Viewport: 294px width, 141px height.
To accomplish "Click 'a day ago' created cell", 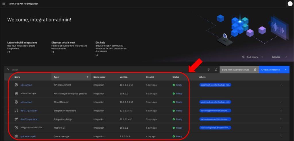I will (x=151, y=136).
